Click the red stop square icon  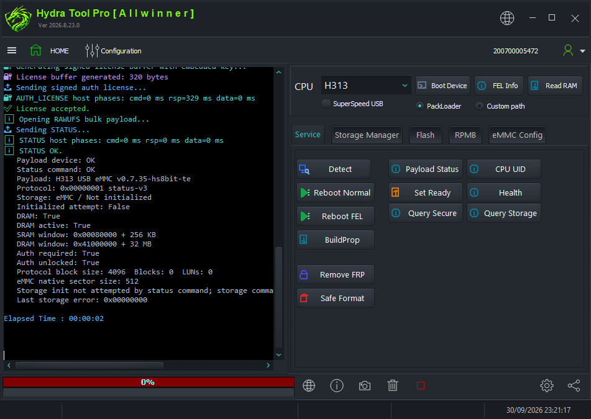(x=421, y=385)
